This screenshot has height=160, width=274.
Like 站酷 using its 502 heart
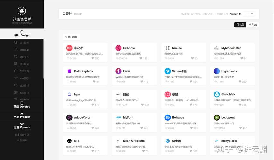pyautogui.click(x=142, y=105)
